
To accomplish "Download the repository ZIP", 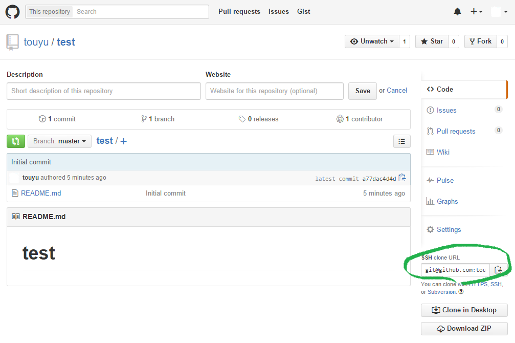I will (x=464, y=329).
